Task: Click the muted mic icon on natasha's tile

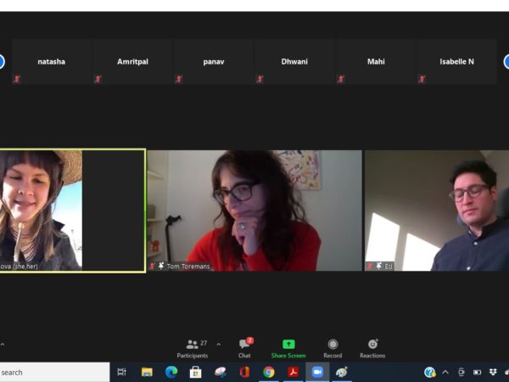Action: coord(17,79)
